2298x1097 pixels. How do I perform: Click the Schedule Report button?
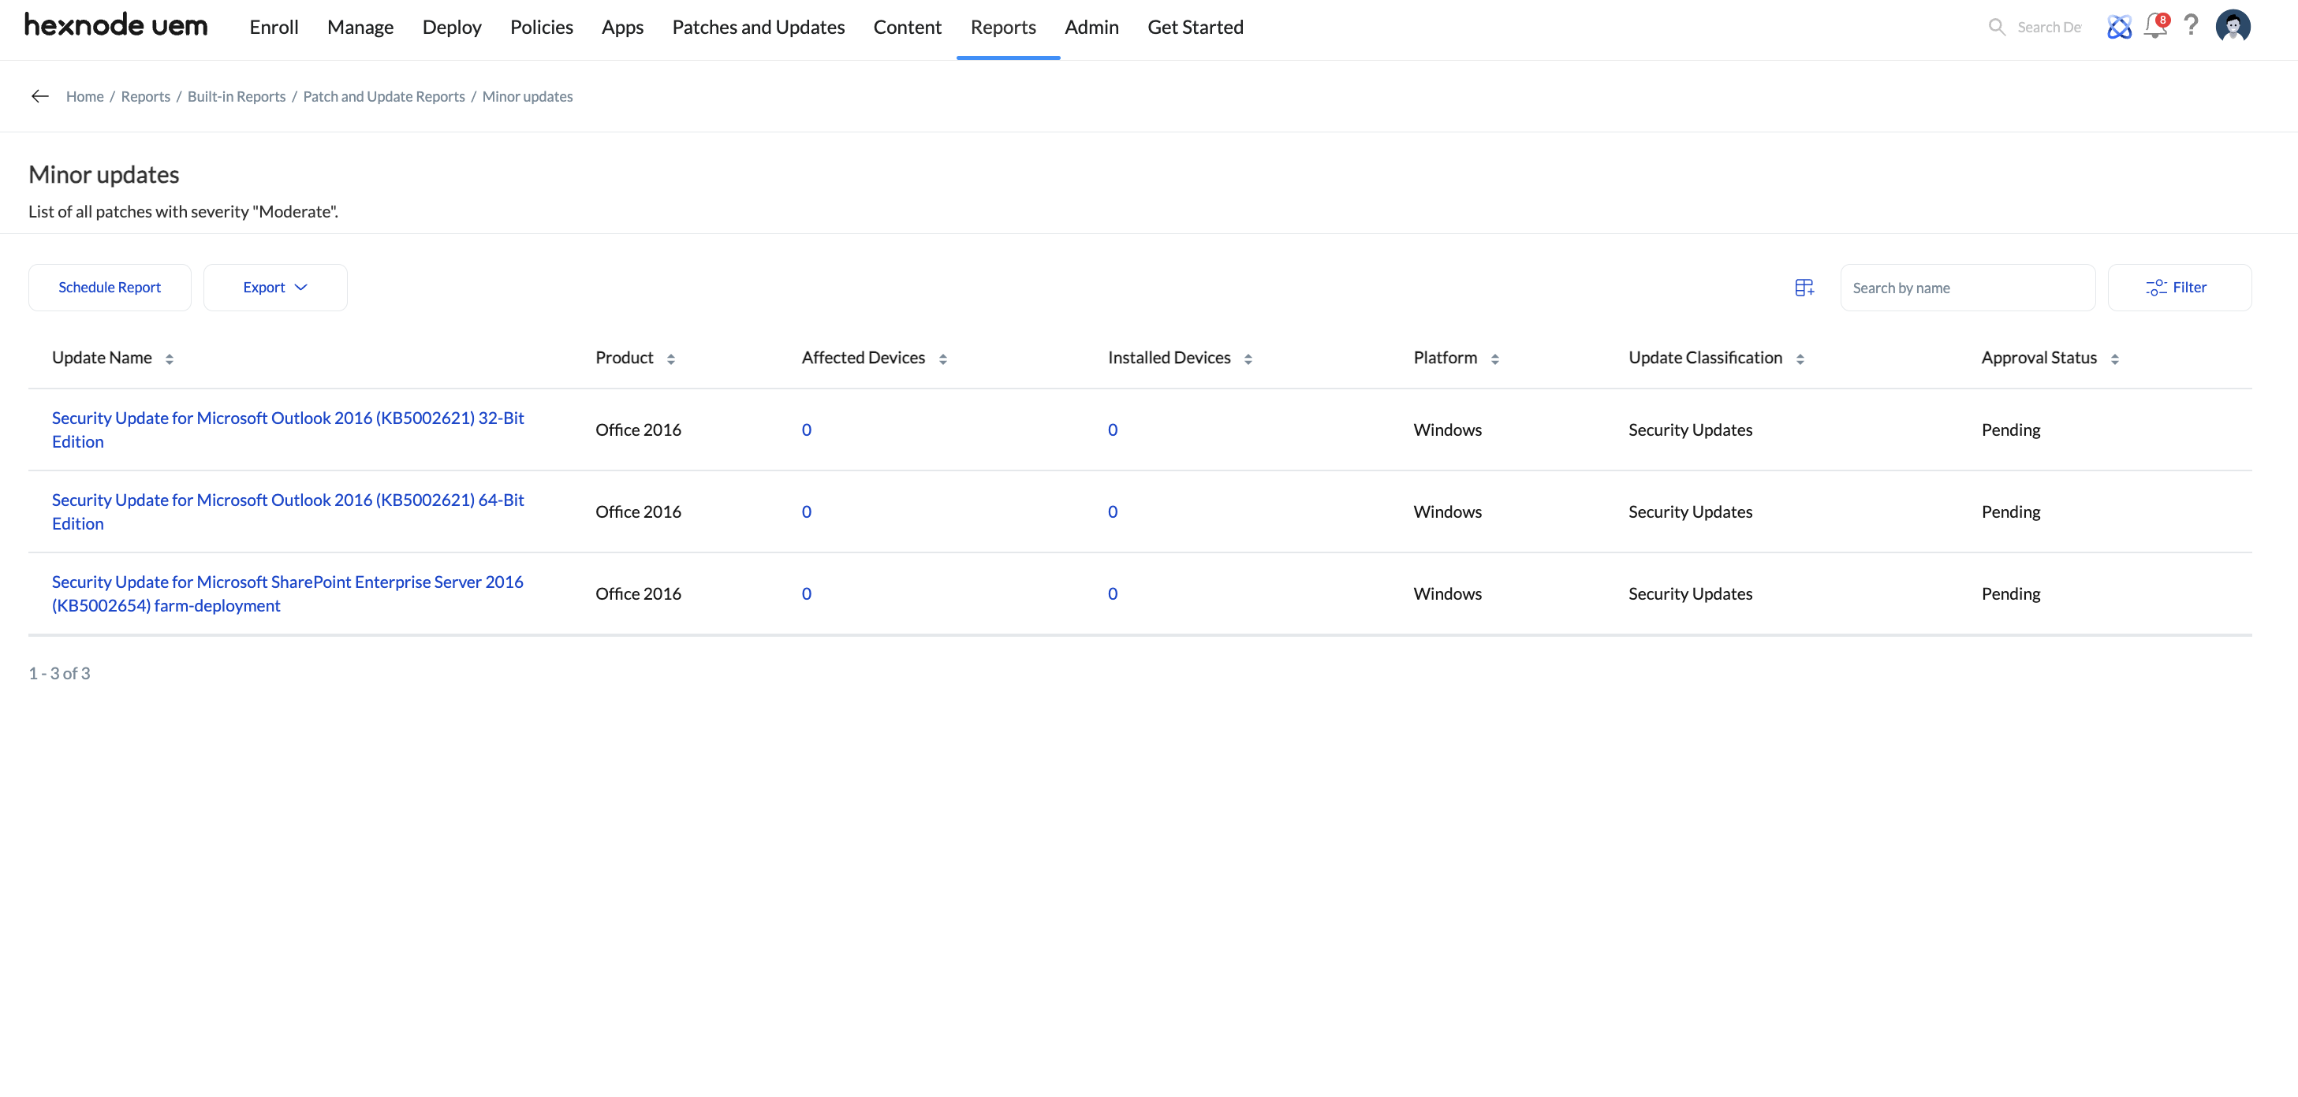(x=110, y=287)
